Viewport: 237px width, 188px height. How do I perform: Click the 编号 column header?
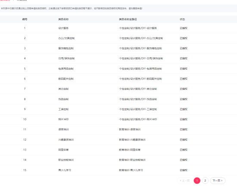pyautogui.click(x=25, y=19)
